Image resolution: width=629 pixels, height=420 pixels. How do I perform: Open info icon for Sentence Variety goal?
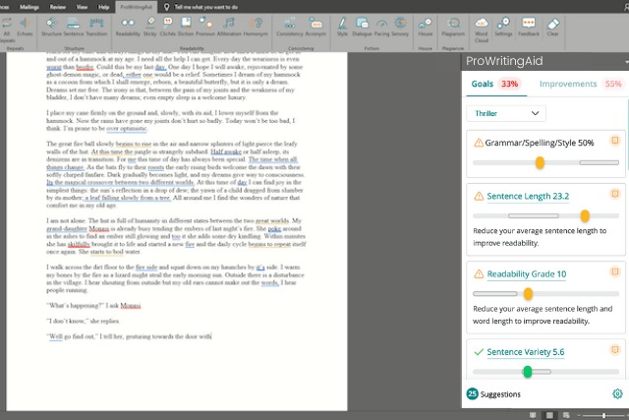(x=615, y=350)
